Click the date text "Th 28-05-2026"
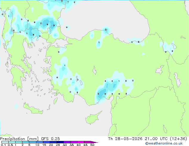The height and width of the screenshot is (146, 189). [x=125, y=139]
